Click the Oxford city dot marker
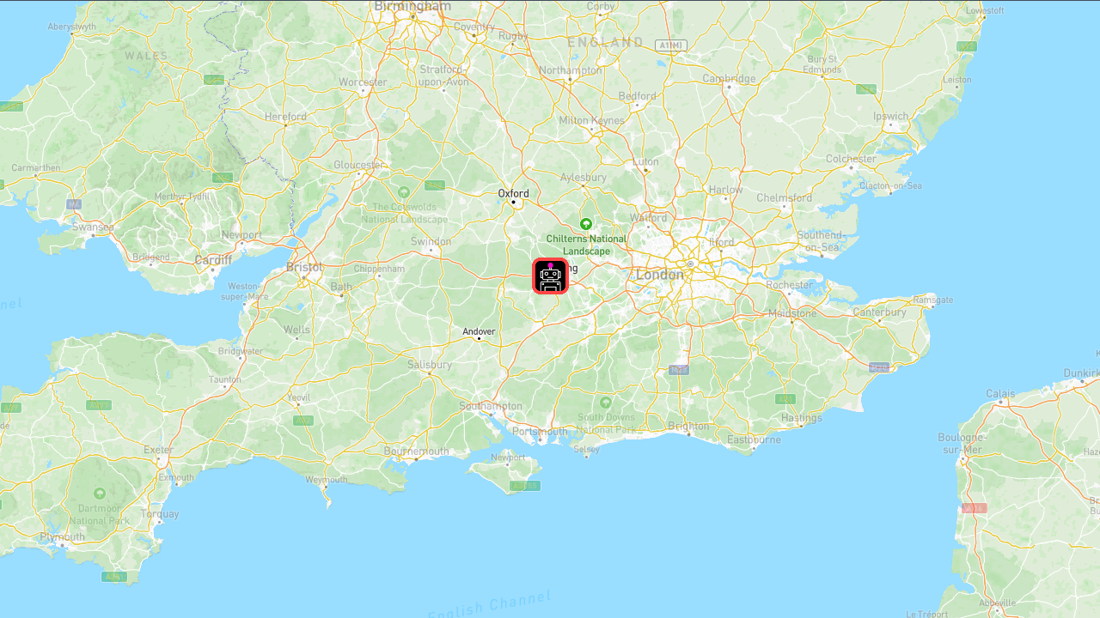 tap(514, 203)
